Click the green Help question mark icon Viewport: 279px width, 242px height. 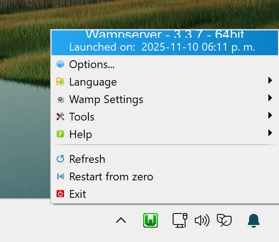(60, 134)
